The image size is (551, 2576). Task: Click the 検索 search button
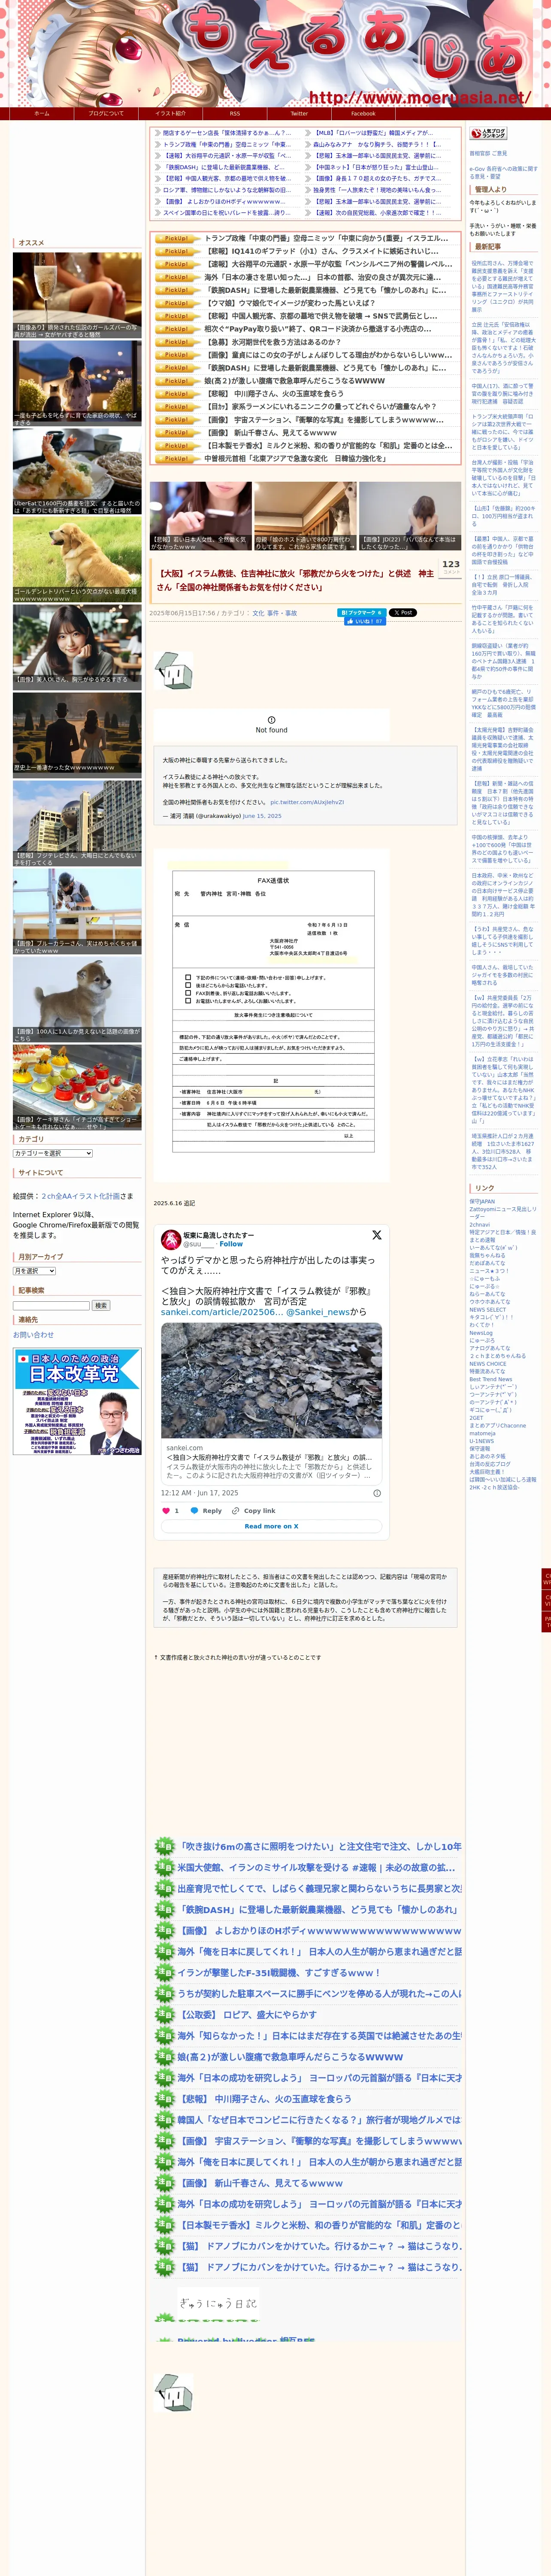(101, 1305)
